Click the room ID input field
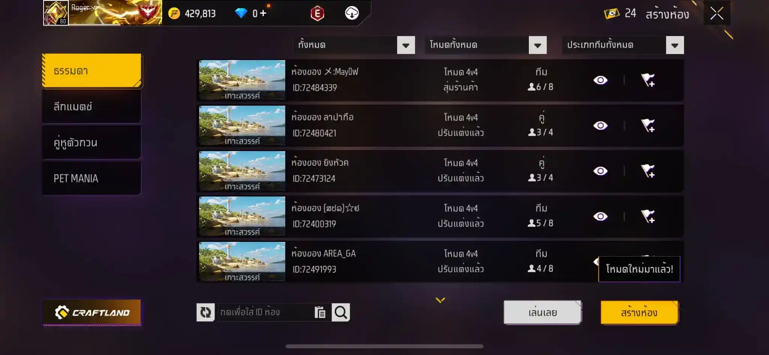Image resolution: width=769 pixels, height=355 pixels. click(x=266, y=312)
